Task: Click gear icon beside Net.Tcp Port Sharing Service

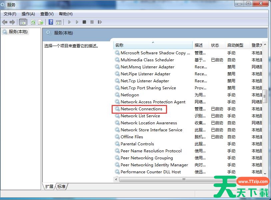Action: pyautogui.click(x=117, y=88)
